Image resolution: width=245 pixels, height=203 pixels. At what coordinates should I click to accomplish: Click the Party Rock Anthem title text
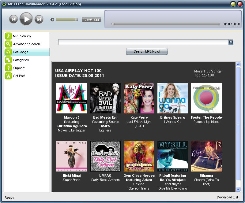tap(105, 180)
